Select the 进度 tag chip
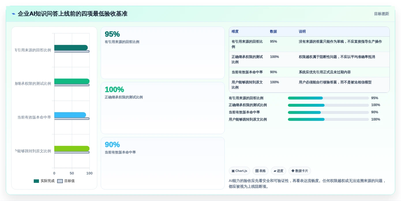The image size is (401, 201). [x=278, y=171]
